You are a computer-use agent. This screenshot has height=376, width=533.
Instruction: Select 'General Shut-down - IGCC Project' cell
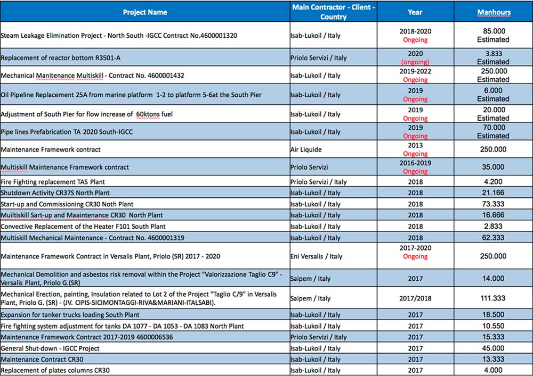pos(145,348)
